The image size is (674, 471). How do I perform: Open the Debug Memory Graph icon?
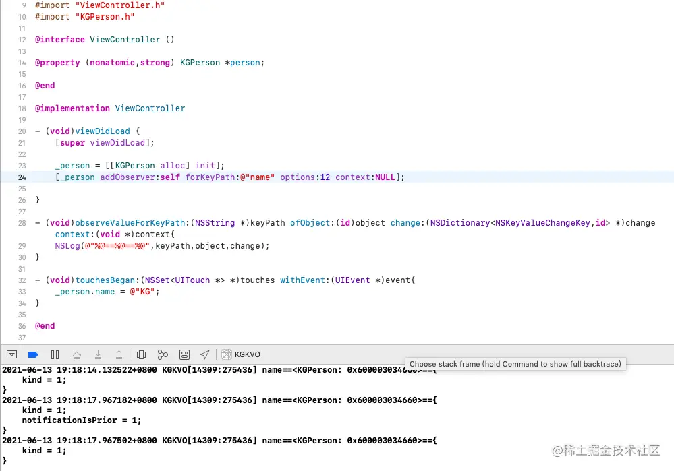(163, 354)
